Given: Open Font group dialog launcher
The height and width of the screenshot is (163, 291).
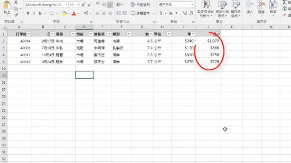Looking at the screenshot, I should [x=91, y=22].
